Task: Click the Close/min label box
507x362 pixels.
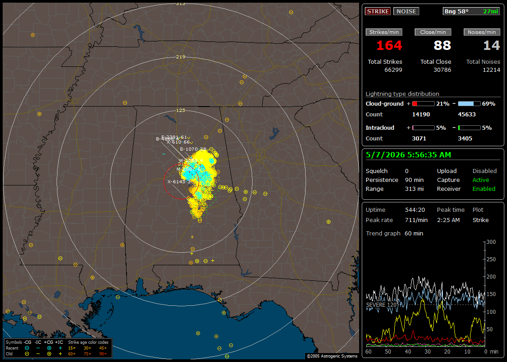Action: [x=433, y=32]
